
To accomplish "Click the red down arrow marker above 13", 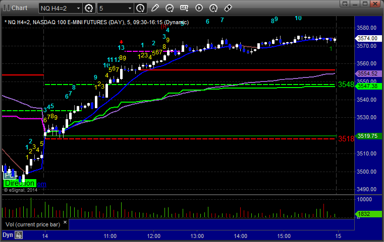I will point(121,42).
